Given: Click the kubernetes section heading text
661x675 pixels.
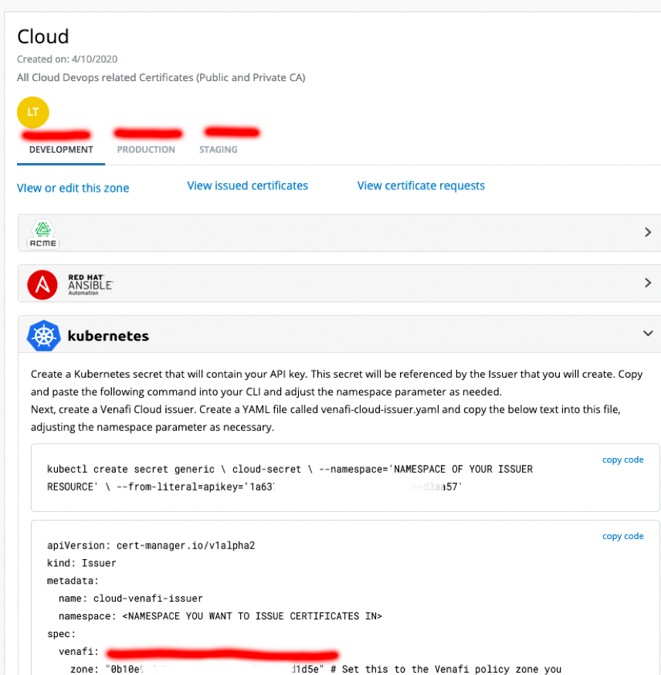Looking at the screenshot, I should (x=108, y=336).
